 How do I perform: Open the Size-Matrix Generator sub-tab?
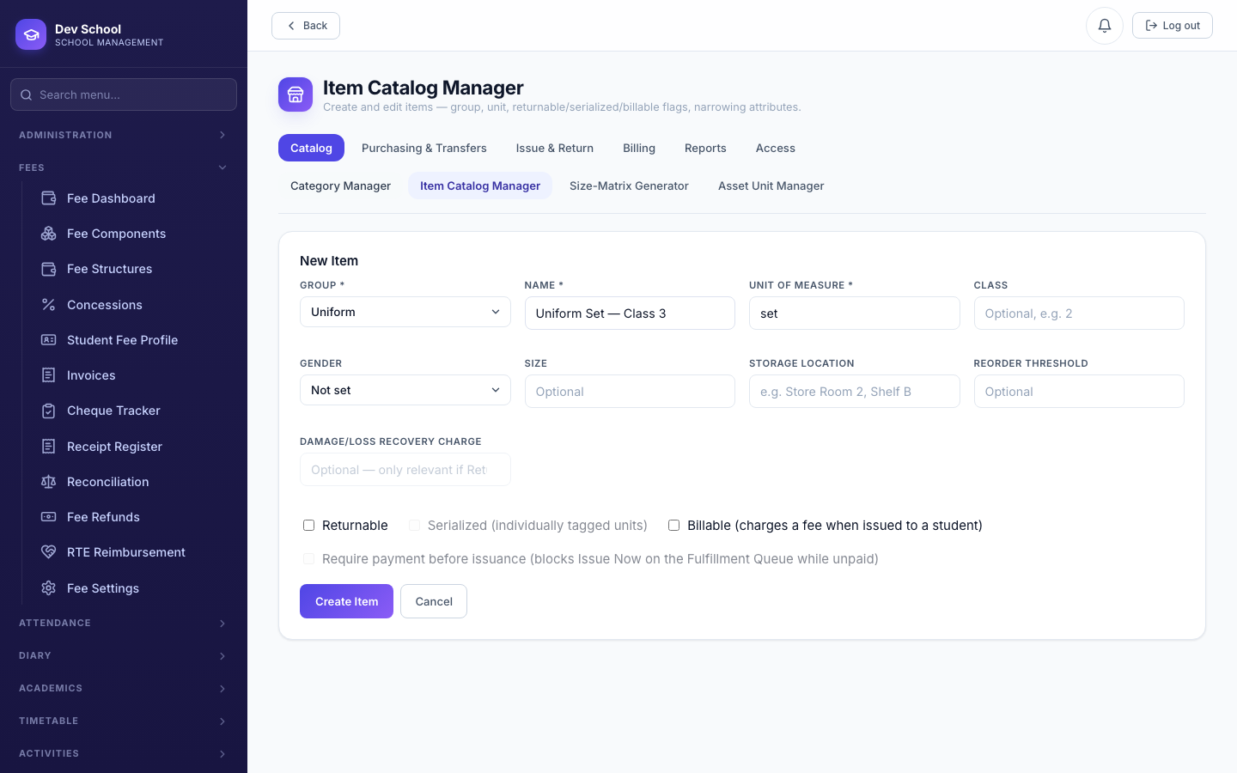point(629,186)
